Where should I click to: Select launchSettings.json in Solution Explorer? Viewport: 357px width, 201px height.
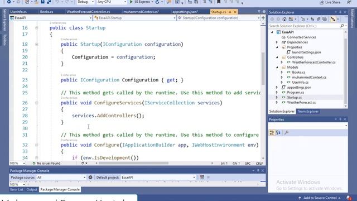[306, 52]
